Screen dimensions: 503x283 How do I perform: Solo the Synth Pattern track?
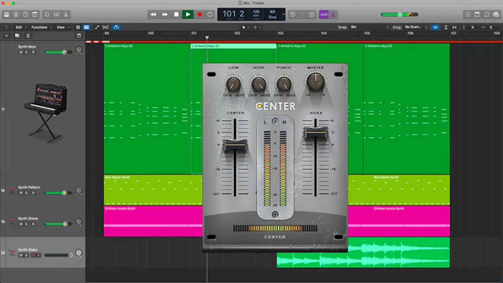point(26,193)
